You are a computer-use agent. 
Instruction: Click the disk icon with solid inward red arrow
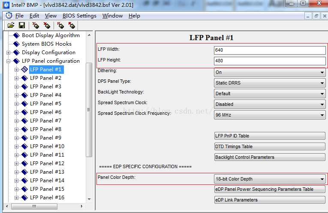tap(47, 26)
